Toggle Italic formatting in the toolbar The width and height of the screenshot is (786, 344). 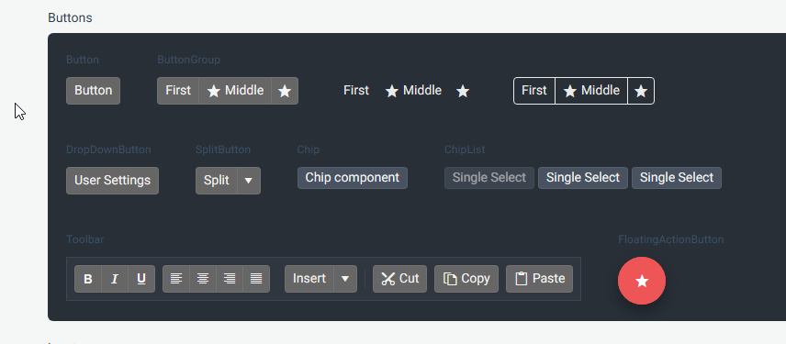click(115, 279)
